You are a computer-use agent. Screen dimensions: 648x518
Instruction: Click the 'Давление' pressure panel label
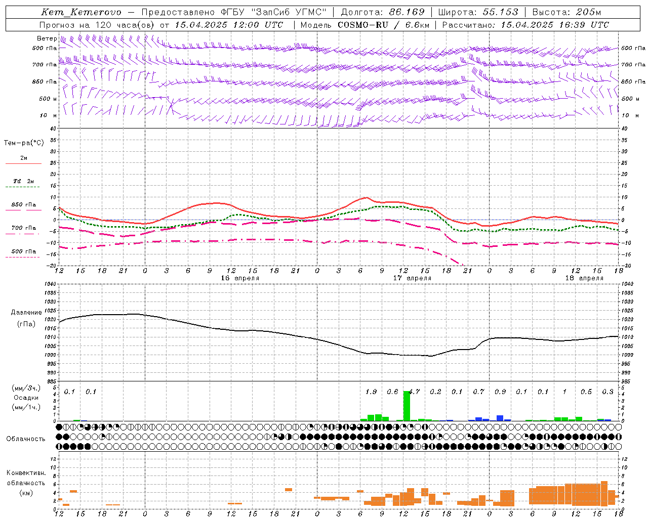(x=26, y=313)
